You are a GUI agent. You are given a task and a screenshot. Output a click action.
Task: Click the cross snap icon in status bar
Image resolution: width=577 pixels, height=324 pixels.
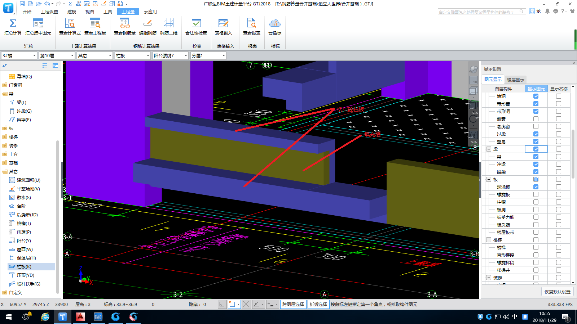[x=246, y=304]
